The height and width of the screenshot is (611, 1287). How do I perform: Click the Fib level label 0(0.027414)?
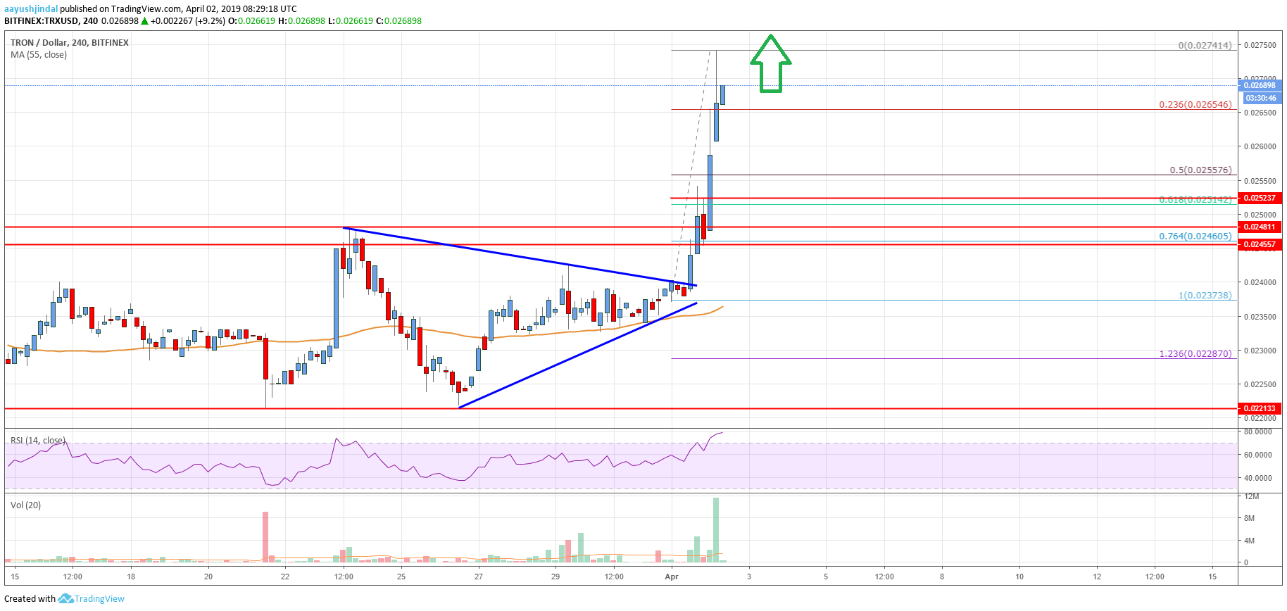tap(1205, 45)
